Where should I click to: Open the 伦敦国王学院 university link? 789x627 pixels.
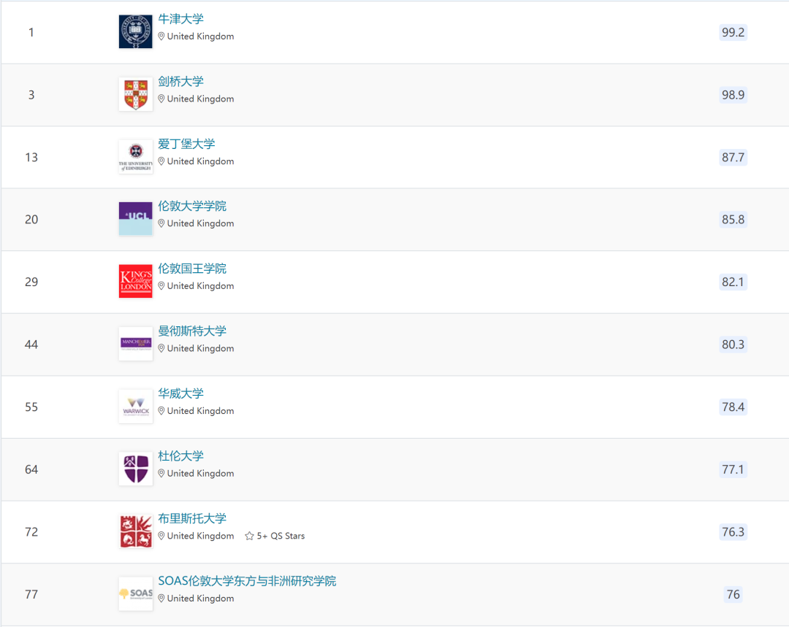tap(192, 269)
